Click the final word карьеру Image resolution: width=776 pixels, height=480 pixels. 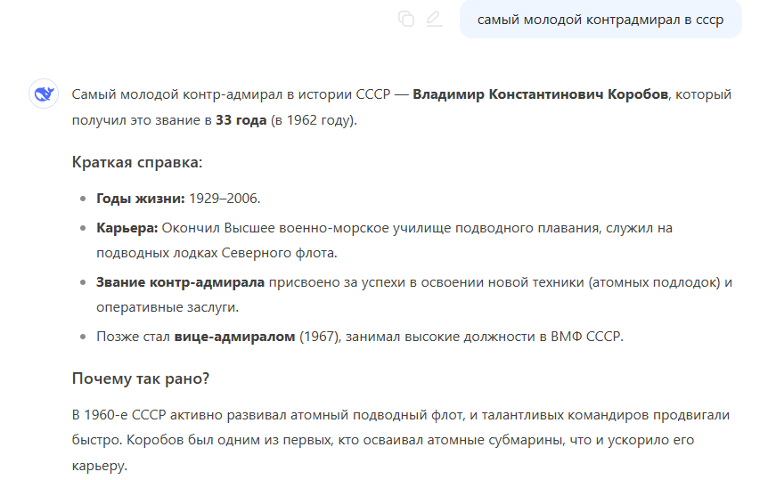(100, 466)
